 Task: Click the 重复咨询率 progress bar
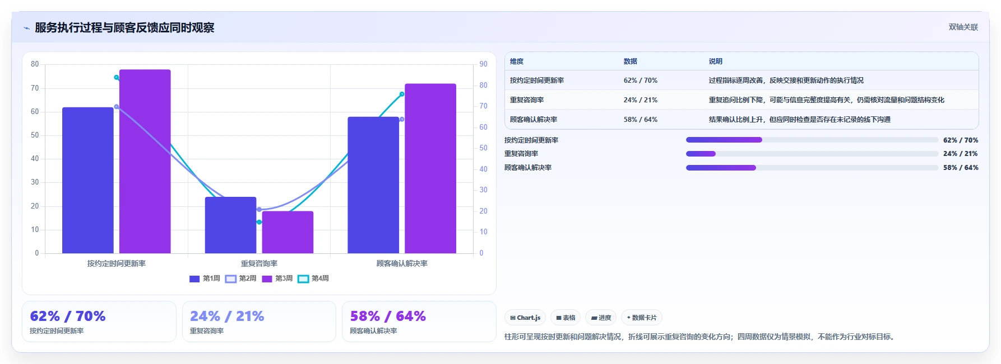coord(812,154)
